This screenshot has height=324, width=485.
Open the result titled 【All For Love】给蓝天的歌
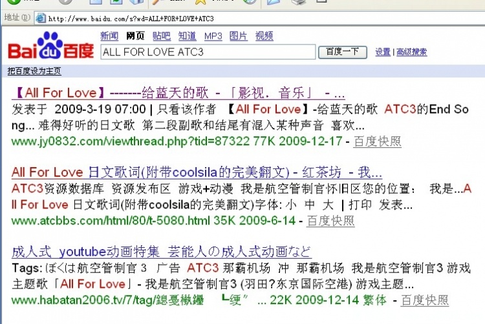178,93
